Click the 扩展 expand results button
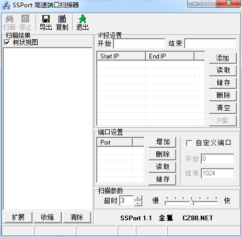The height and width of the screenshot is (237, 242). 18,217
